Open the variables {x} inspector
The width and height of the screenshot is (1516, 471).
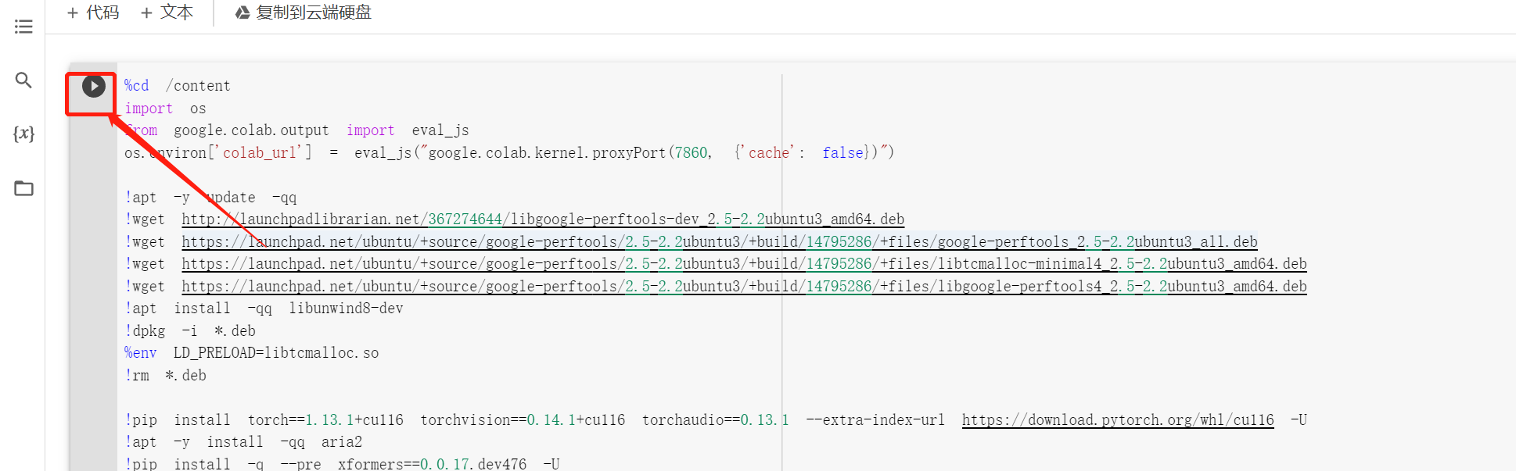[23, 134]
